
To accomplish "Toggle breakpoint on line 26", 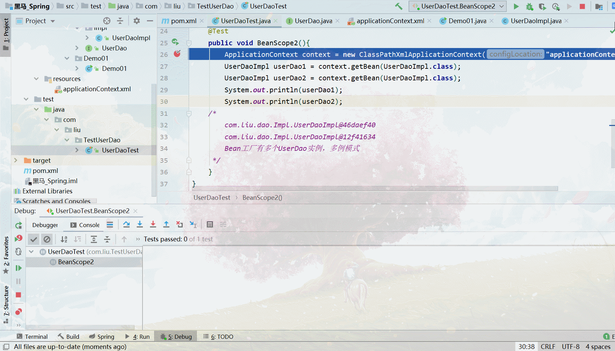I will click(x=177, y=54).
